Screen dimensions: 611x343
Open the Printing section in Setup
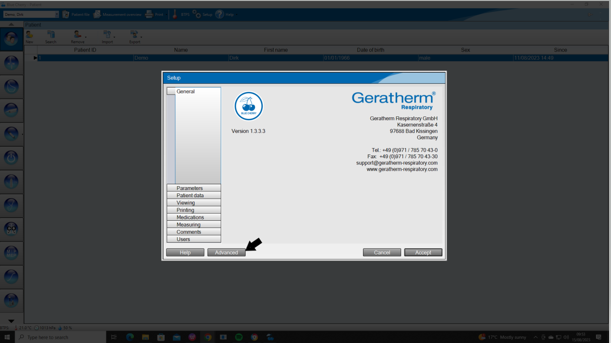point(194,210)
